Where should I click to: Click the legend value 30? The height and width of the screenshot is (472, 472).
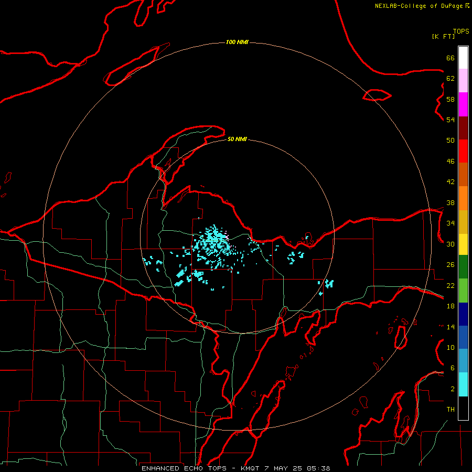[450, 244]
